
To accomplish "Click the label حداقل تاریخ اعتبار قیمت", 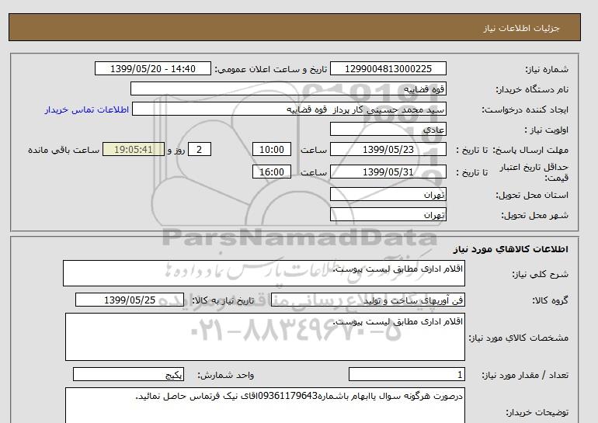I will coord(534,172).
